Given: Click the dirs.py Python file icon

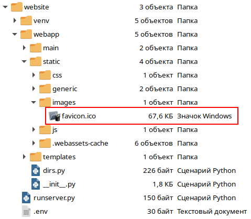Looking at the screenshot, I should 36,170.
